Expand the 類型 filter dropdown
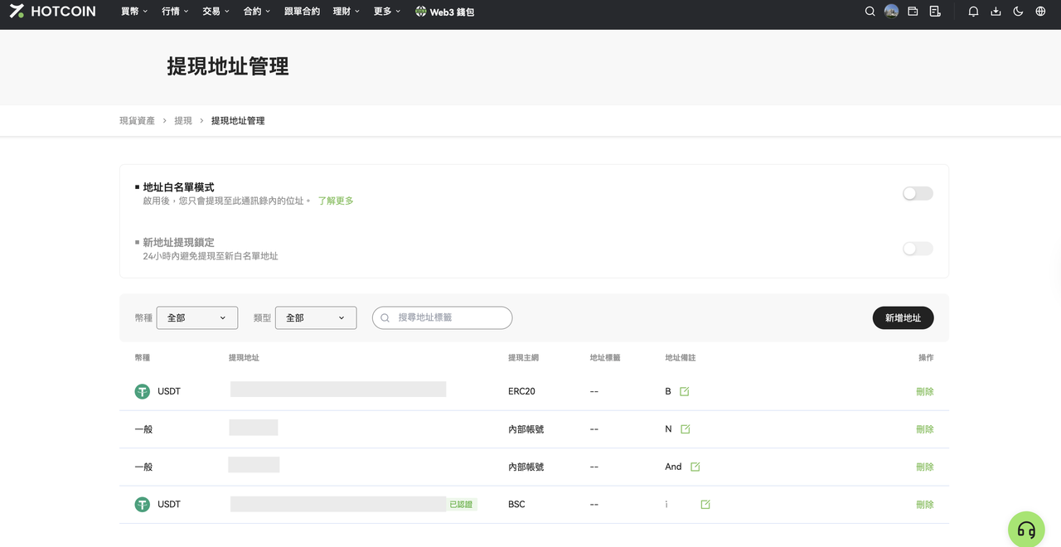Image resolution: width=1061 pixels, height=547 pixels. [315, 317]
